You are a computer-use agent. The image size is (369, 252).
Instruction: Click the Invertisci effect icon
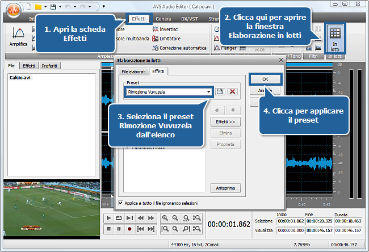[x=156, y=29]
